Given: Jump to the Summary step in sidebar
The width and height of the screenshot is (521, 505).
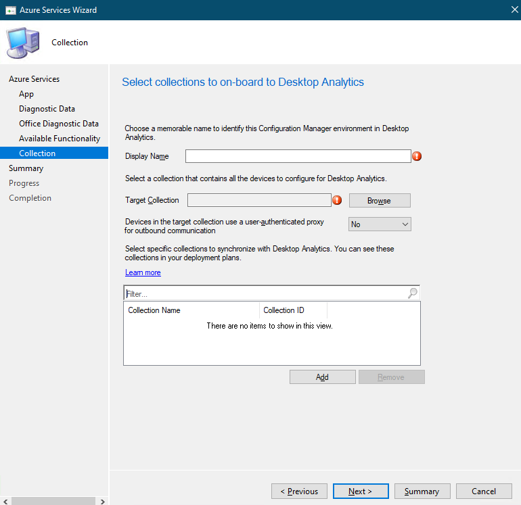Looking at the screenshot, I should [x=26, y=168].
